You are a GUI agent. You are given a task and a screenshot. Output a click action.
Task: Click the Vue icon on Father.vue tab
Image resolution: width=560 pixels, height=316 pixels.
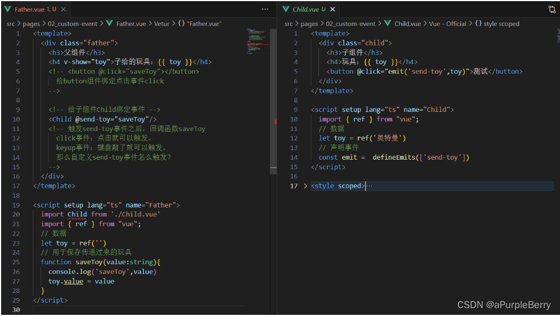[x=7, y=9]
